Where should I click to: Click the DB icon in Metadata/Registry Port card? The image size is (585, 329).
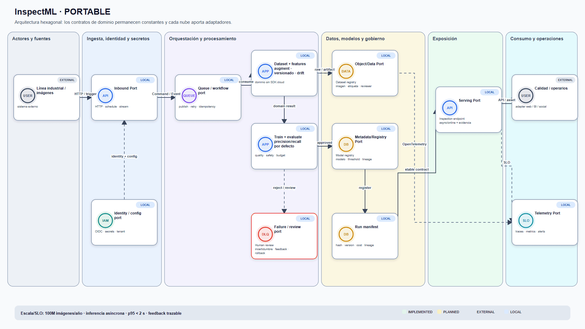coord(346,144)
